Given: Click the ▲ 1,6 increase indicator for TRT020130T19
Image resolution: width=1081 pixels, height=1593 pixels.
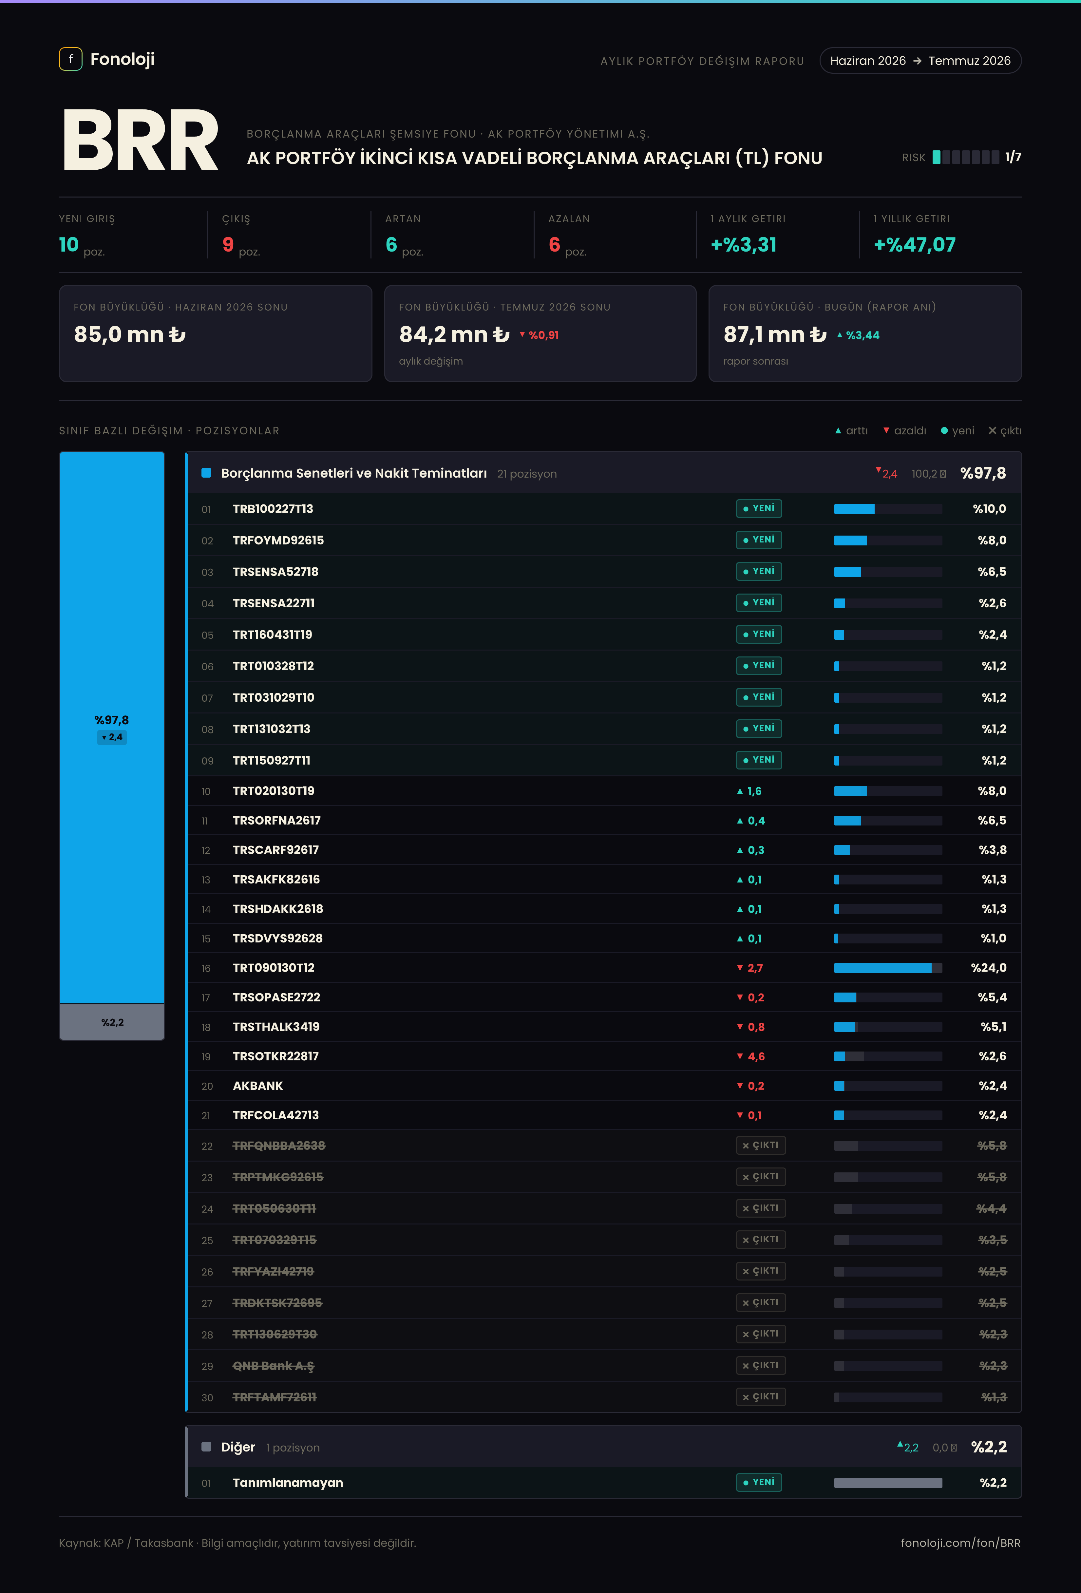Looking at the screenshot, I should [749, 791].
